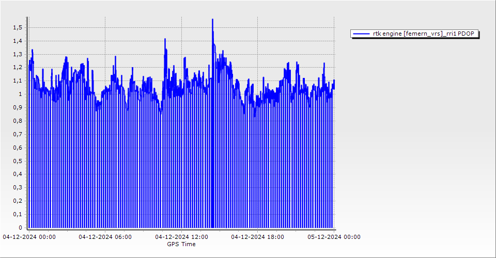This screenshot has height=258, width=496.
Task: Click the 04-12-2024 00:00 time label
Action: click(x=29, y=237)
